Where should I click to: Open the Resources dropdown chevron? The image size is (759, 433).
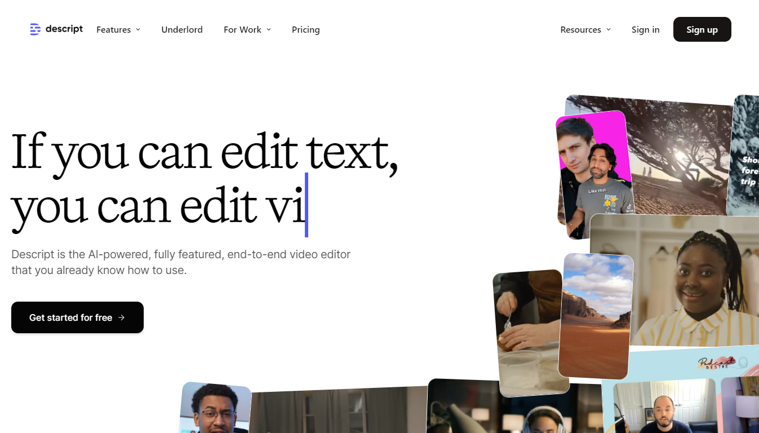609,30
